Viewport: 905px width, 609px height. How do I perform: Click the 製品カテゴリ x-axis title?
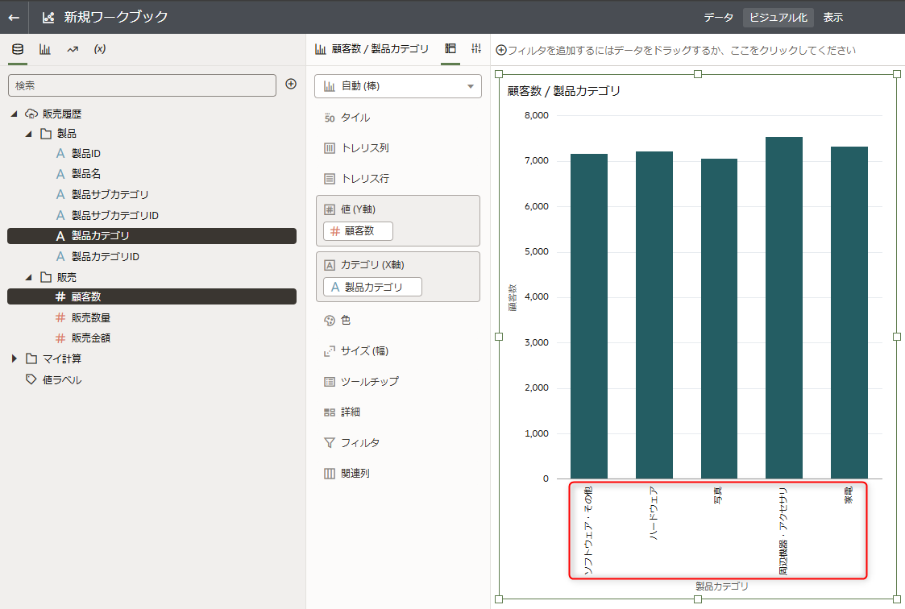pyautogui.click(x=721, y=586)
